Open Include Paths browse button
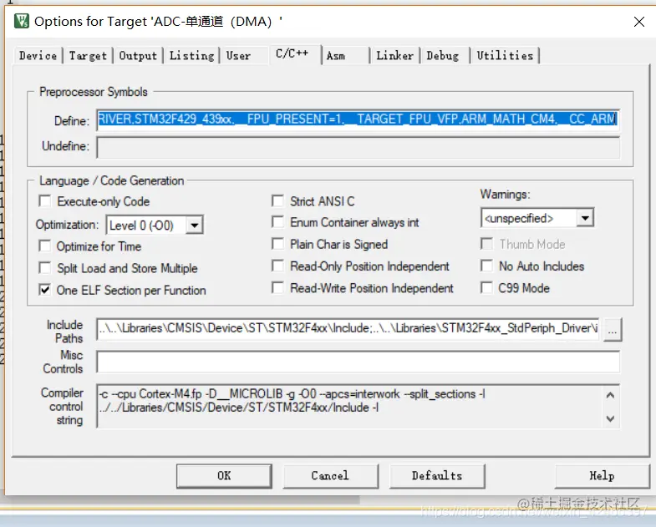Viewport: 656px width, 527px height. tap(612, 330)
